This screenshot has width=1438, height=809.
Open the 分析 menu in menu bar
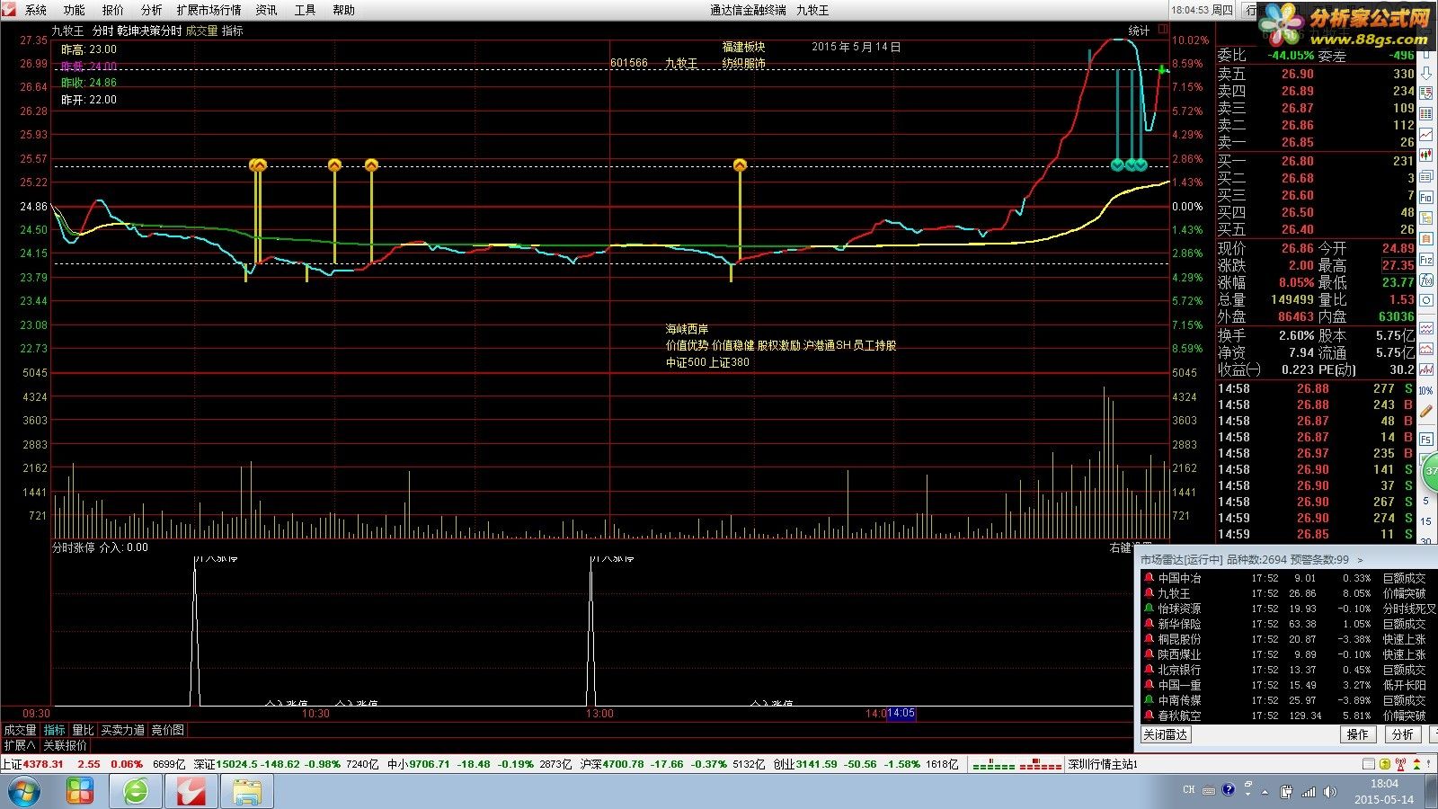point(151,10)
